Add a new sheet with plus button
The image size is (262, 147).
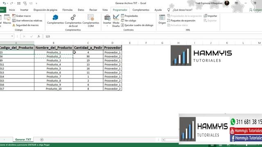pos(42,140)
